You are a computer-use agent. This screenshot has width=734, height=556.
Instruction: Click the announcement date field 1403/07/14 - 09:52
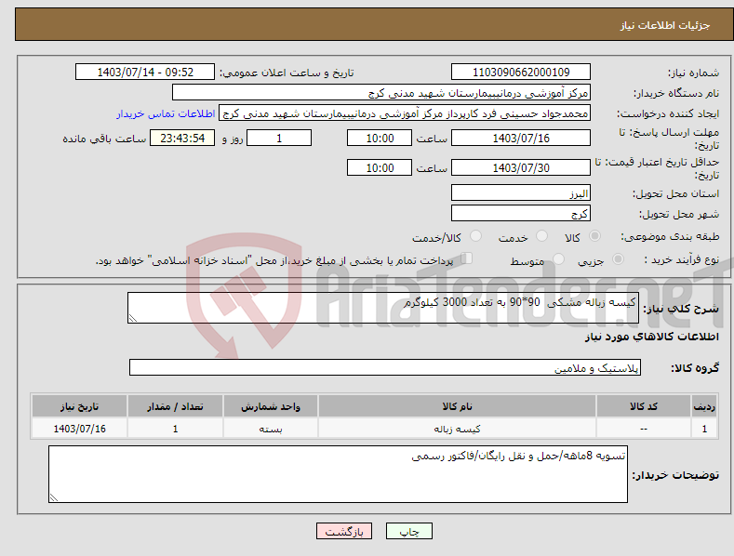(145, 73)
